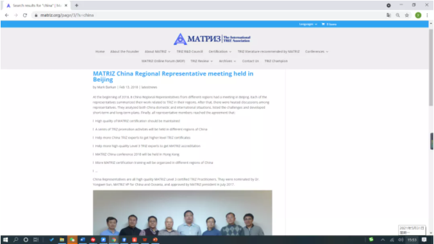Open the new tab plus button

click(x=77, y=5)
